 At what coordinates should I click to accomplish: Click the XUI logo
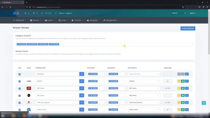click(16, 13)
